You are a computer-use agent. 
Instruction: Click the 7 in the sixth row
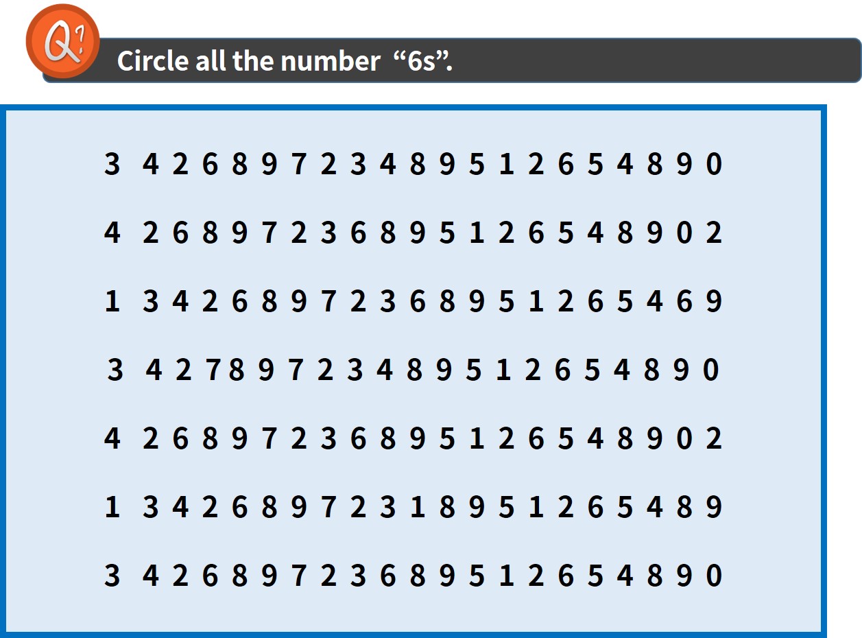(328, 507)
